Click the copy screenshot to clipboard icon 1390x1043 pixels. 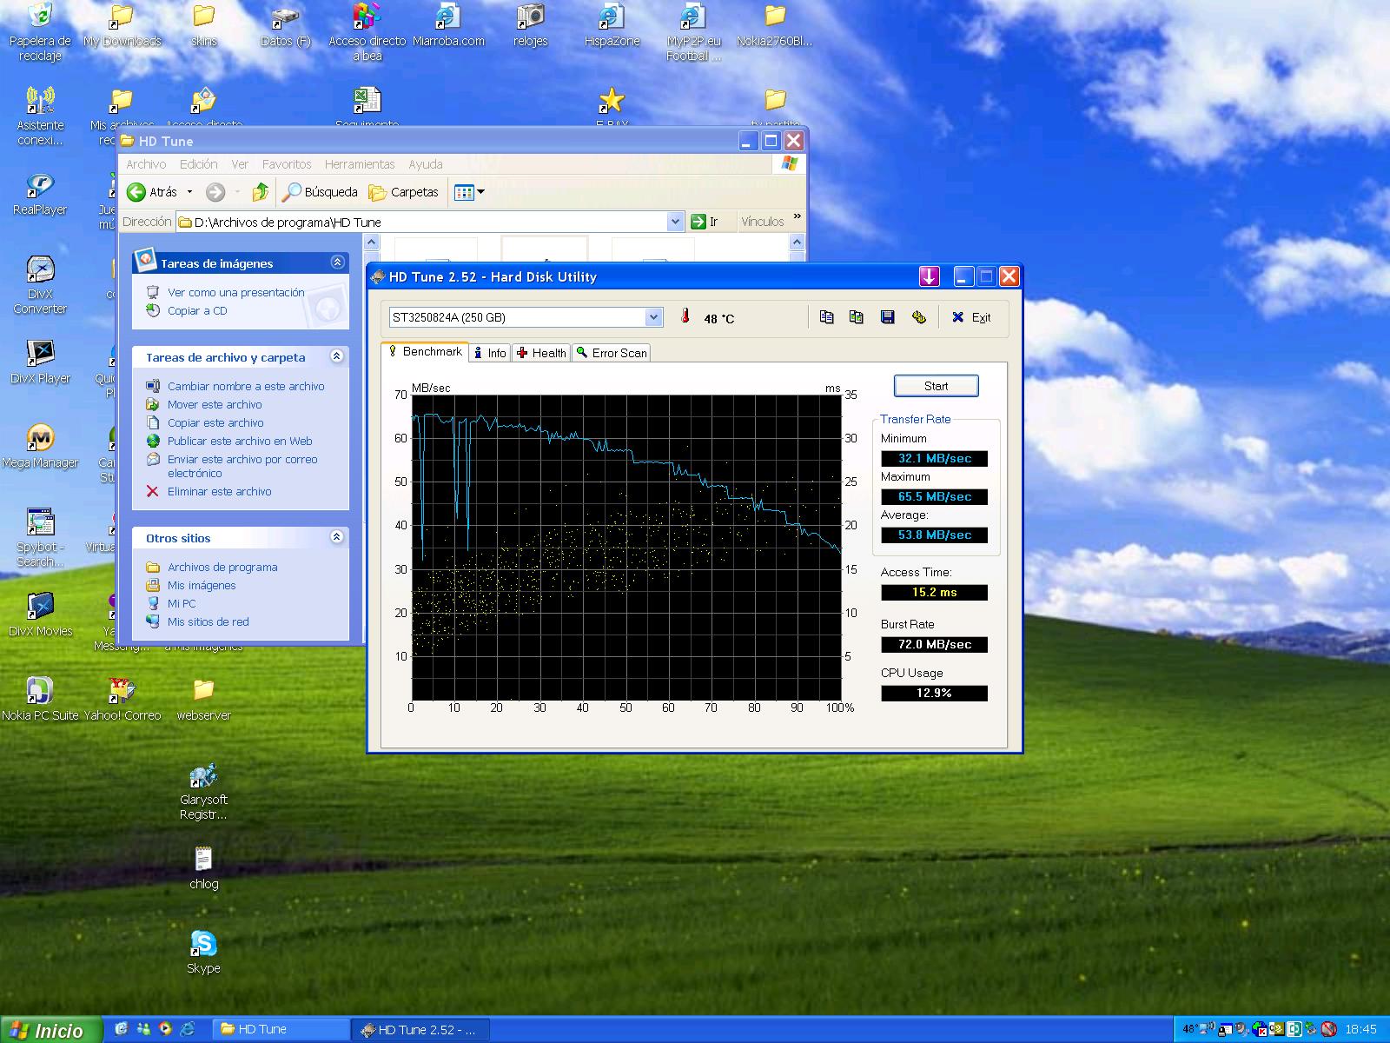(x=857, y=317)
